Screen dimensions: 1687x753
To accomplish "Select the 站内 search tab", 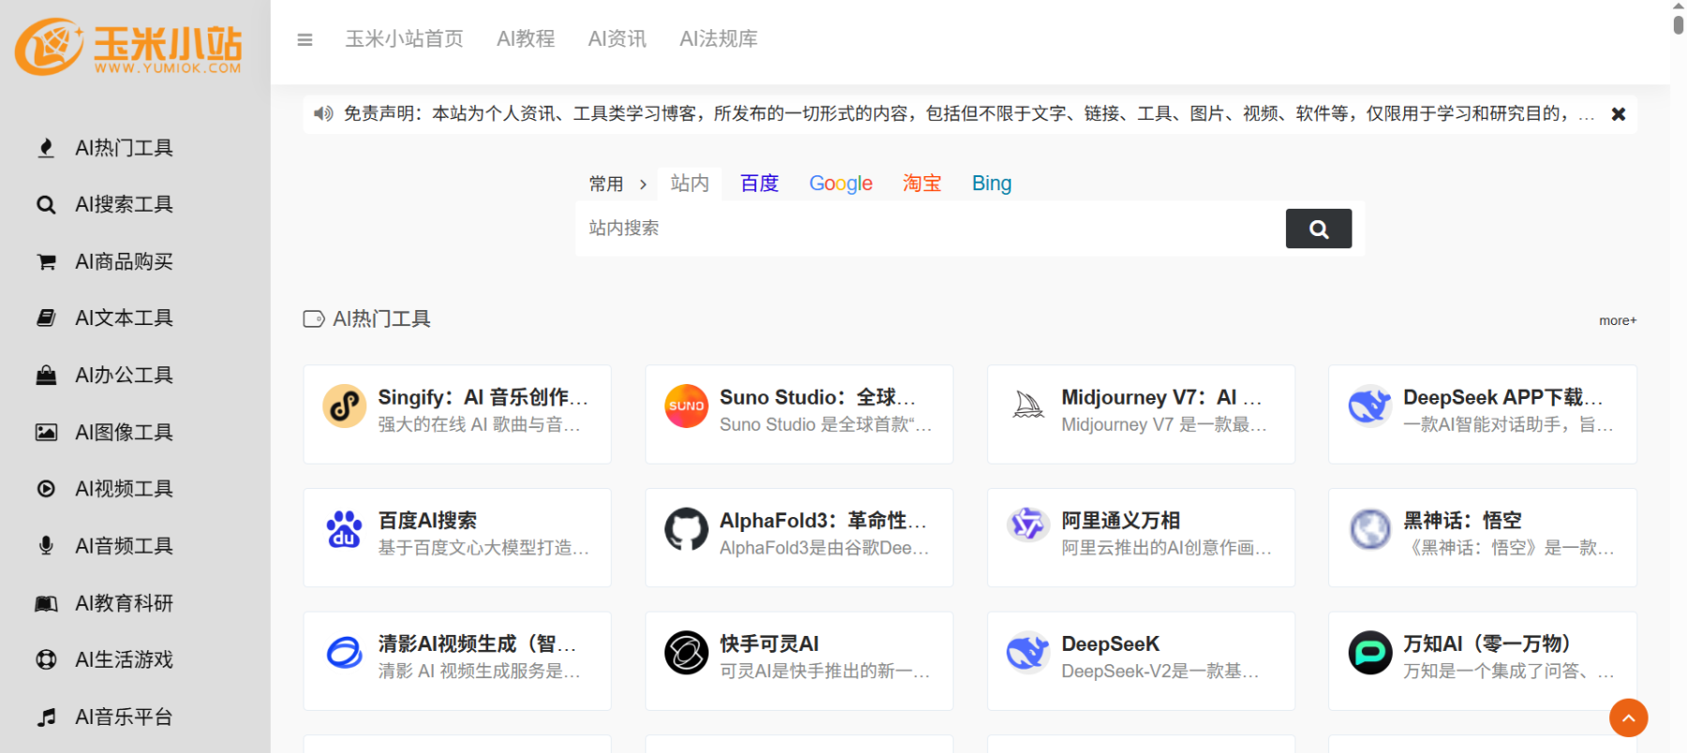I will tap(690, 184).
